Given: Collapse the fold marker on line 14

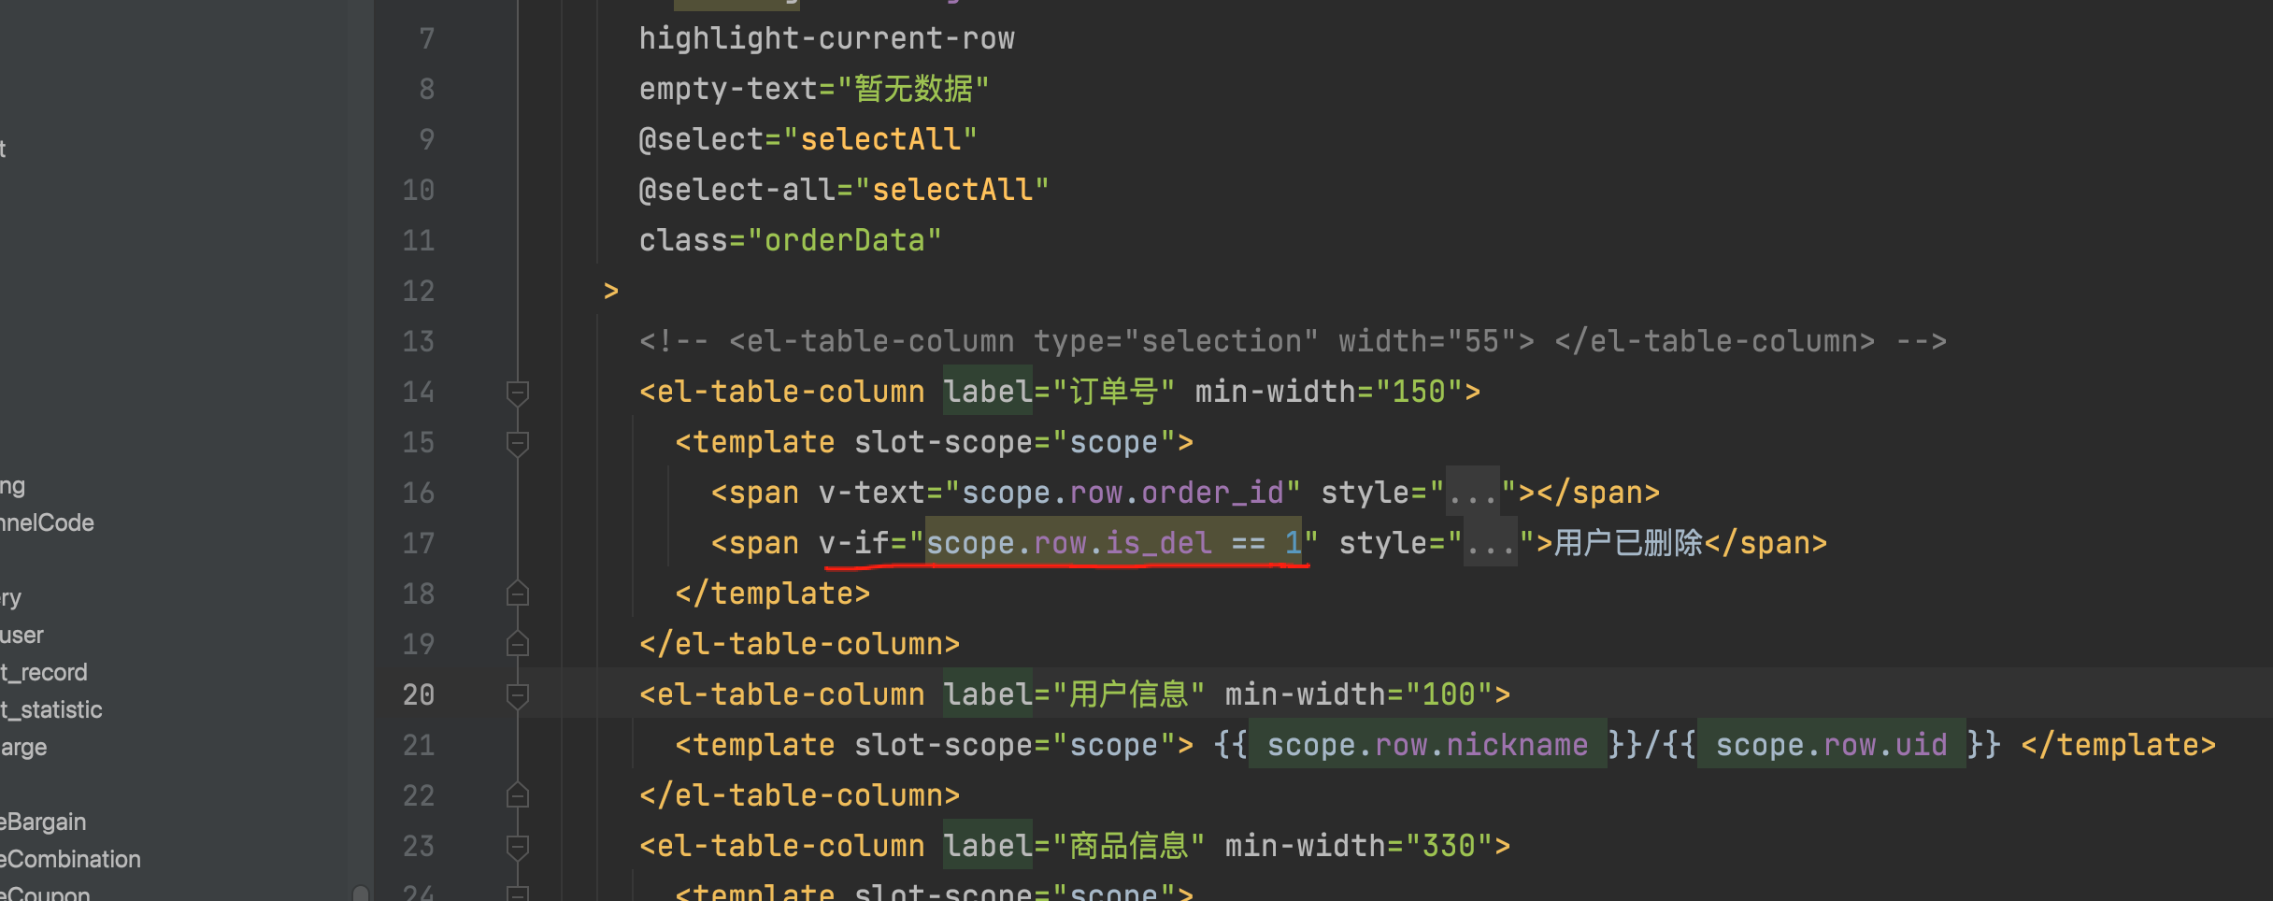Looking at the screenshot, I should point(517,393).
